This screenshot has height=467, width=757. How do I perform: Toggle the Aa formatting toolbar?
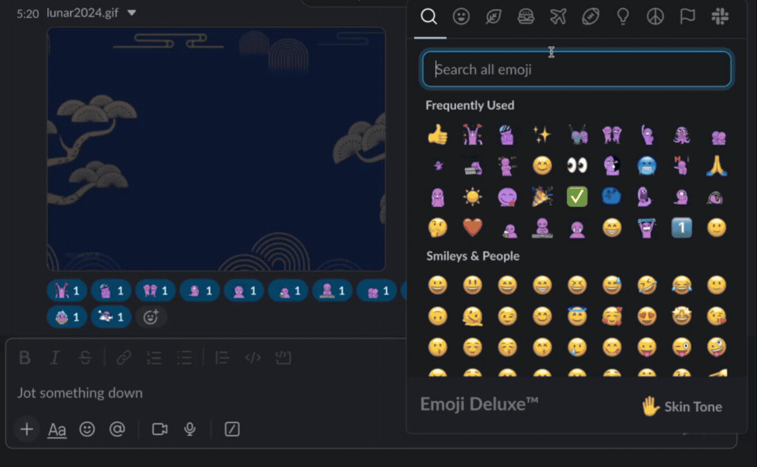click(x=57, y=430)
